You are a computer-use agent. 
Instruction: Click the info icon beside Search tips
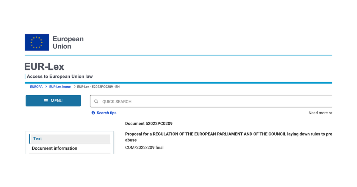[93, 113]
